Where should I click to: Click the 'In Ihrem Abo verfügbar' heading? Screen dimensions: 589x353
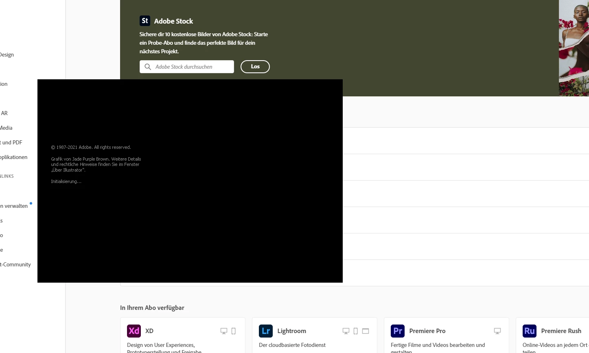coord(152,308)
